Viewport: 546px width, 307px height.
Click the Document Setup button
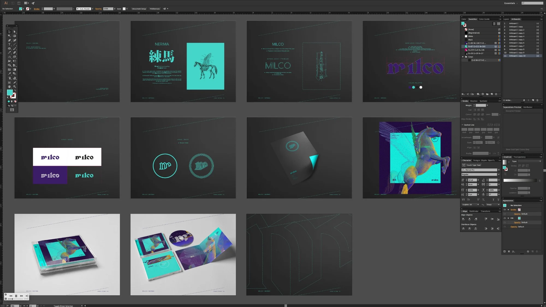139,9
